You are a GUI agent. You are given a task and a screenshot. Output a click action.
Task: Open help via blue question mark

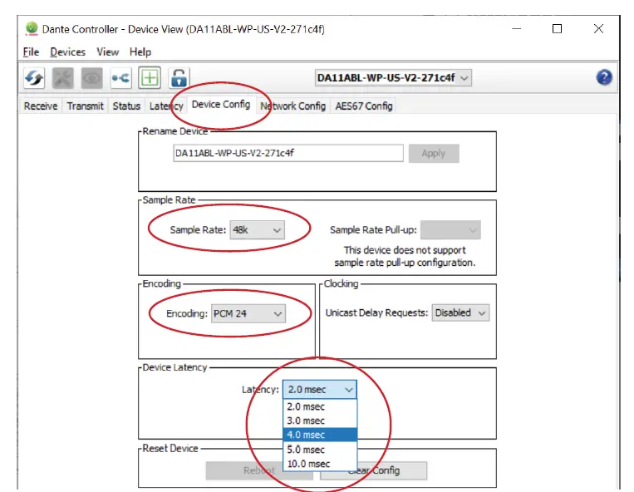pyautogui.click(x=604, y=77)
